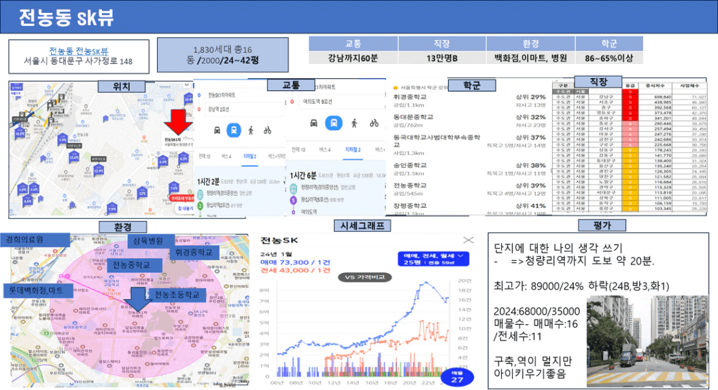718x390 pixels.
Task: Click the 위치 section label
Action: pyautogui.click(x=122, y=86)
